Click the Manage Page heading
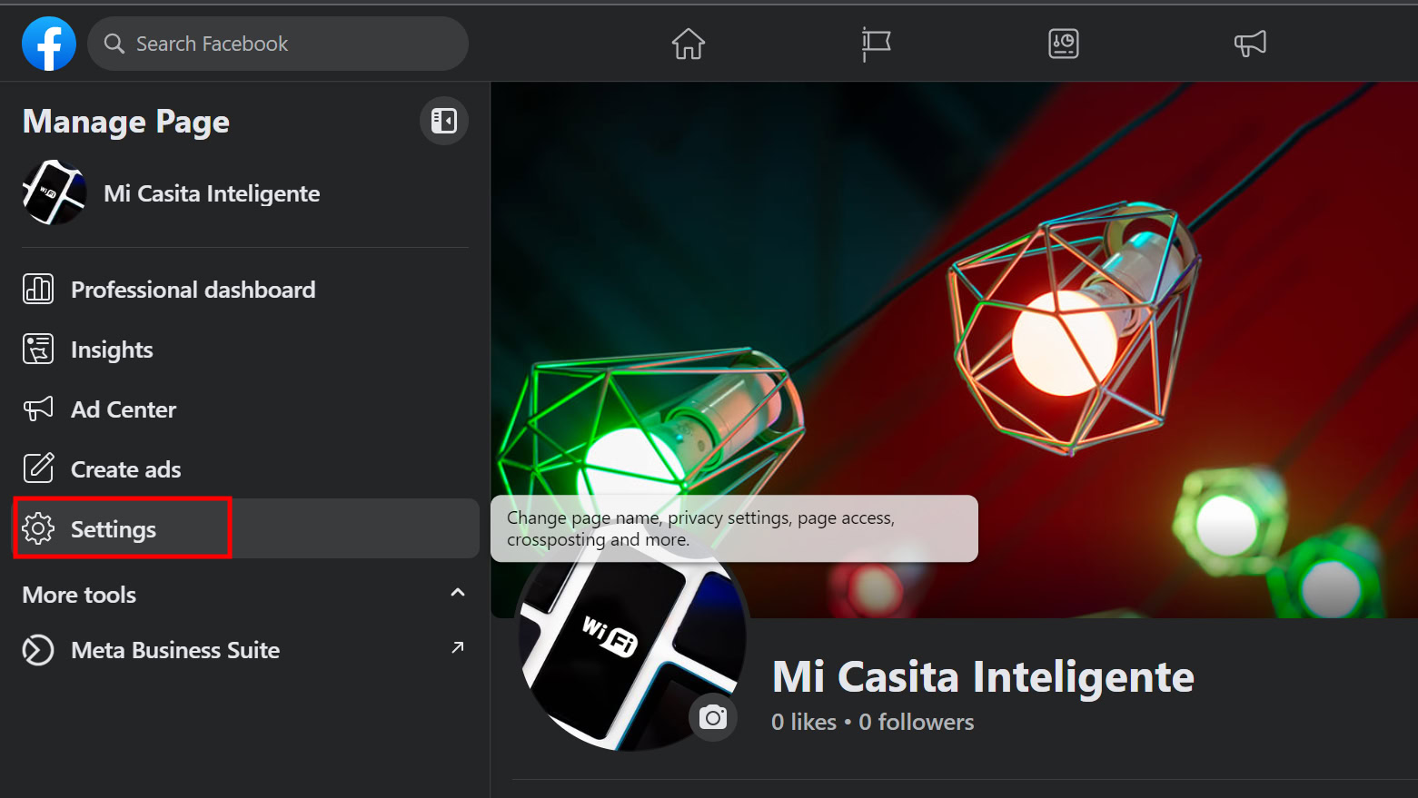Screen dimensions: 1418x798 point(126,122)
